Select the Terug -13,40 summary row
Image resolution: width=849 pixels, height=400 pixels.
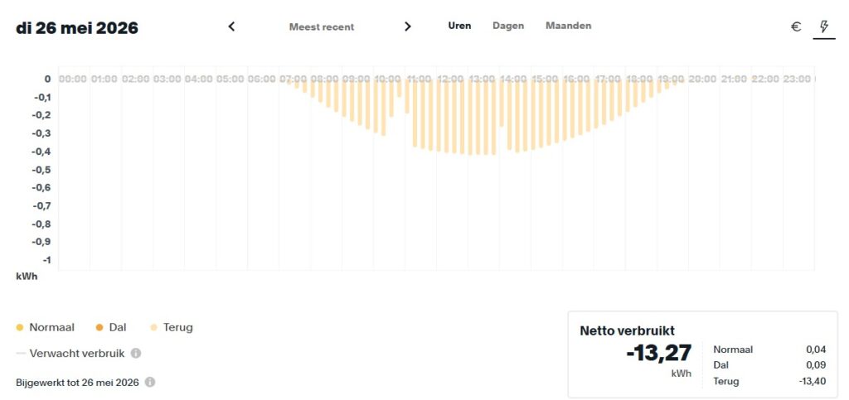point(769,381)
